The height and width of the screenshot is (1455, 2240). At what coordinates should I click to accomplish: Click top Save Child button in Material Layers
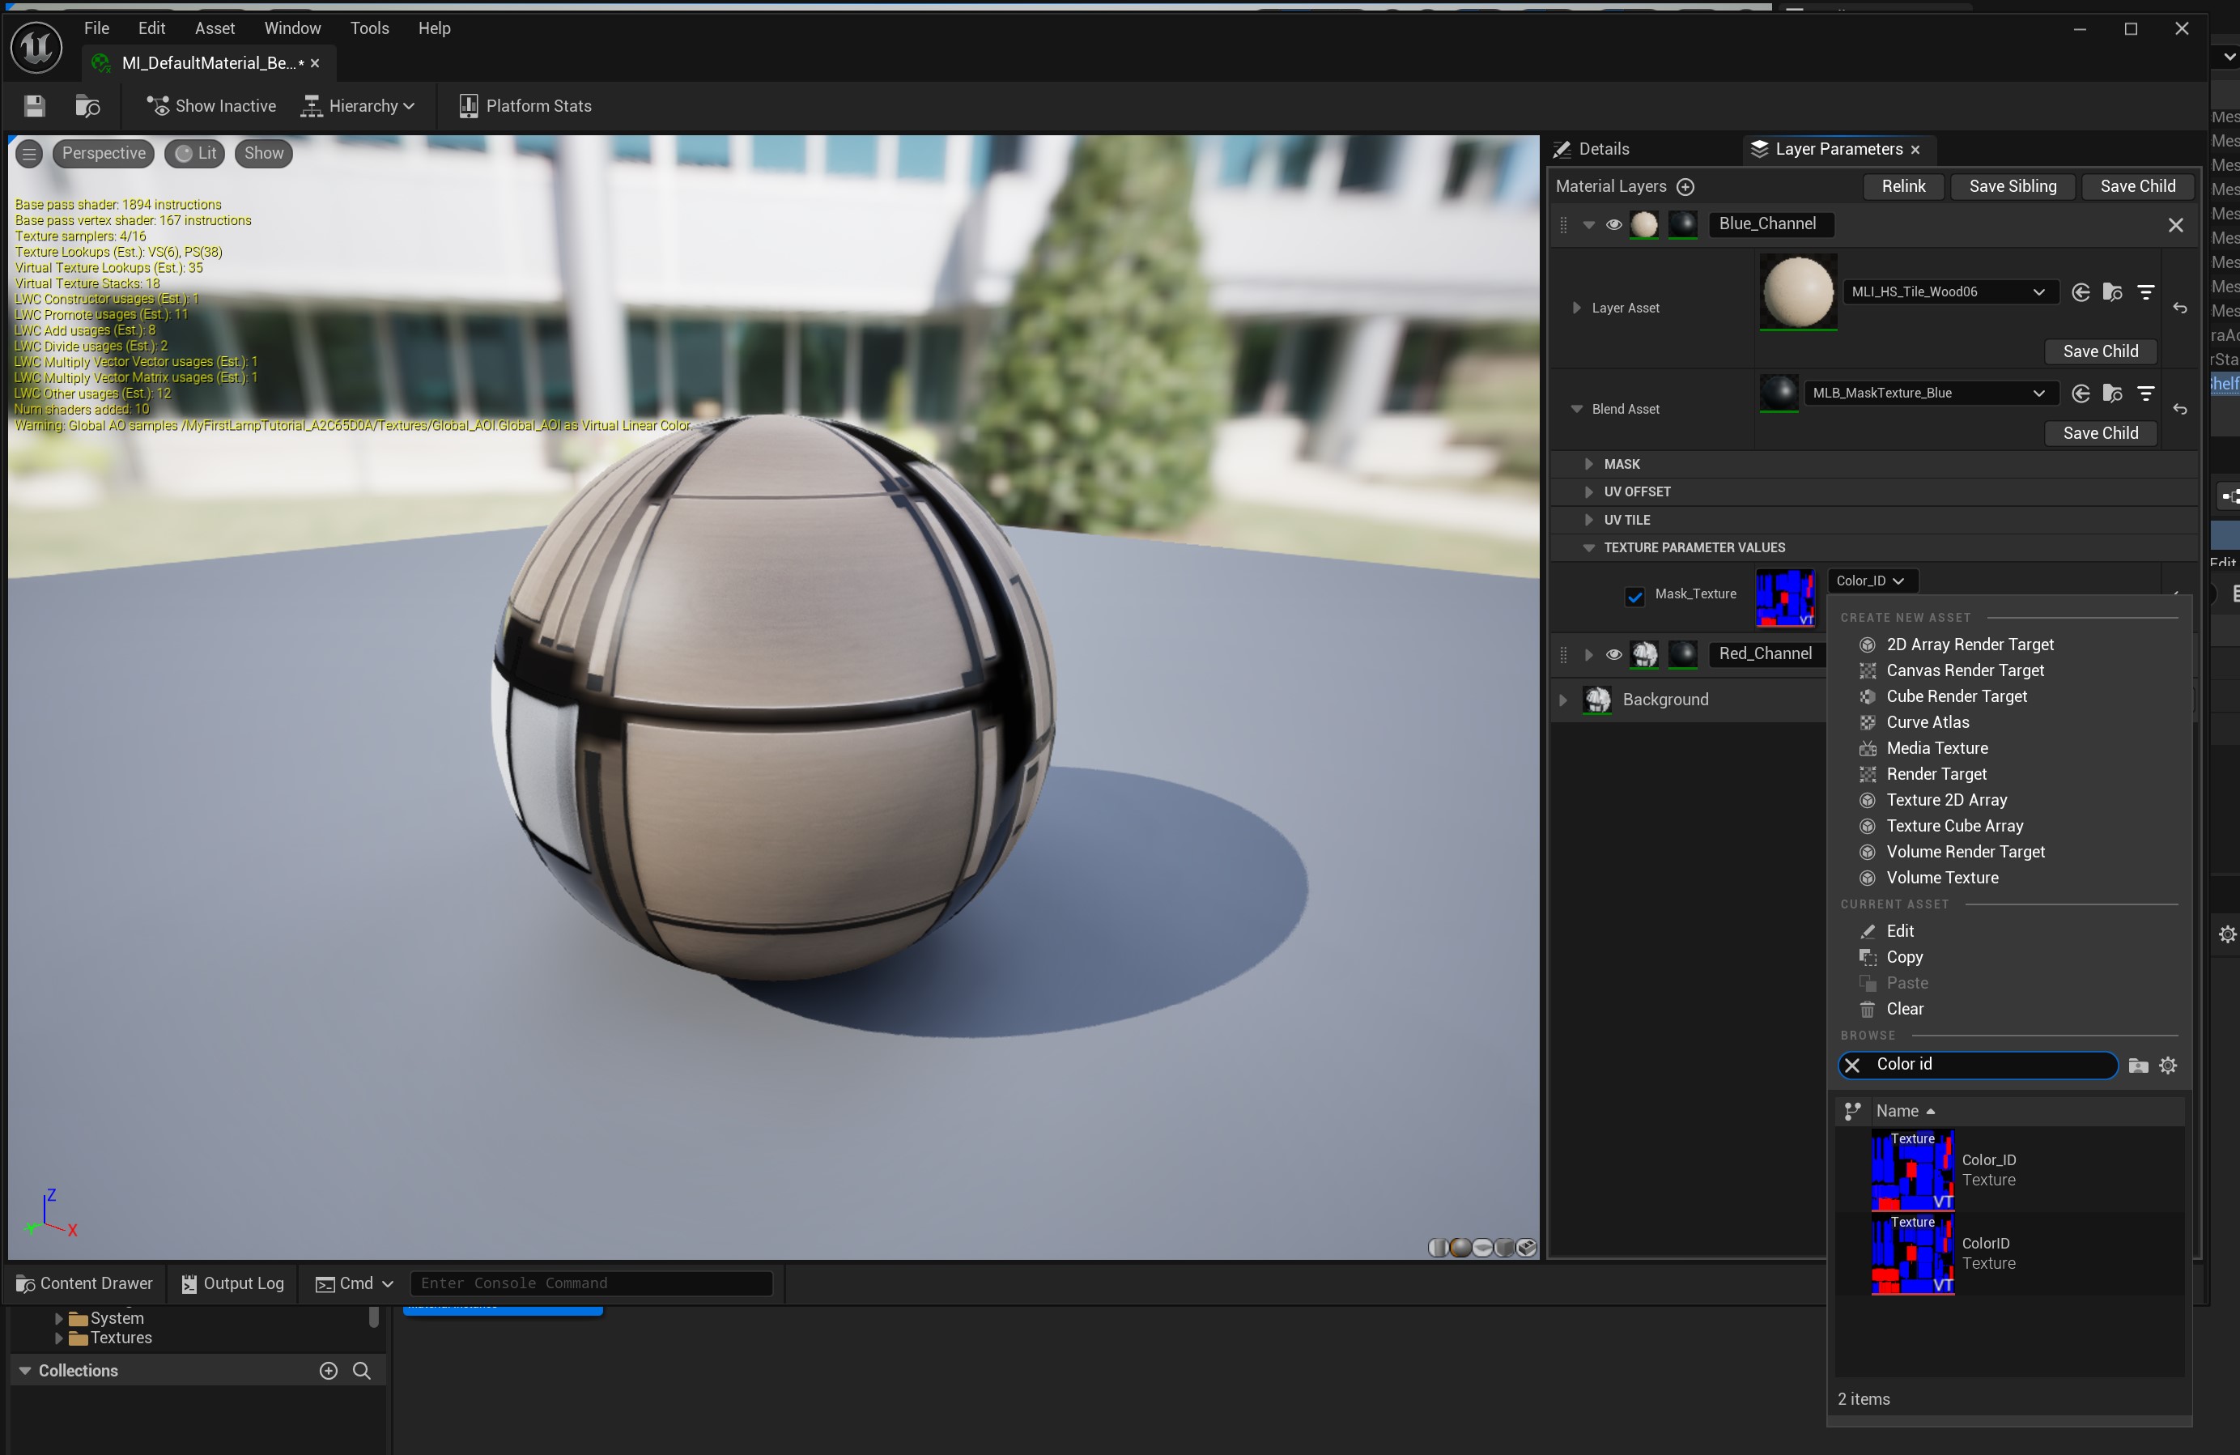pyautogui.click(x=2137, y=186)
